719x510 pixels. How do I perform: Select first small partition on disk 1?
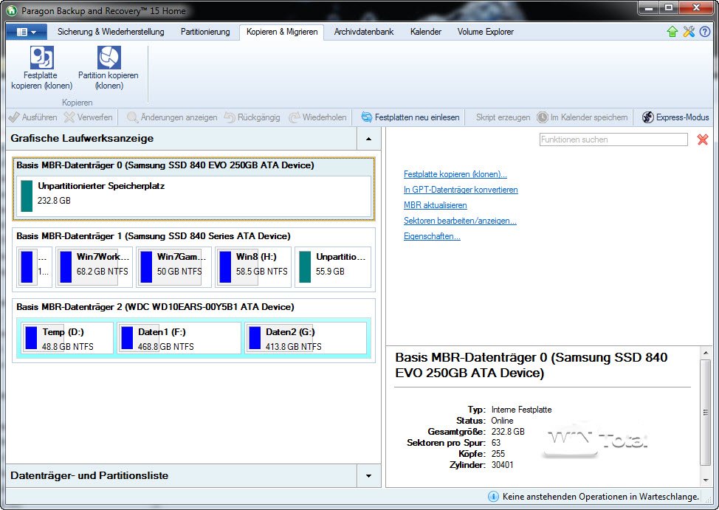click(x=35, y=267)
